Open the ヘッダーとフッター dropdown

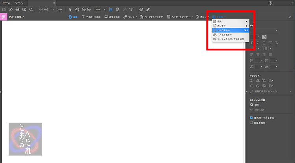[x=180, y=17]
